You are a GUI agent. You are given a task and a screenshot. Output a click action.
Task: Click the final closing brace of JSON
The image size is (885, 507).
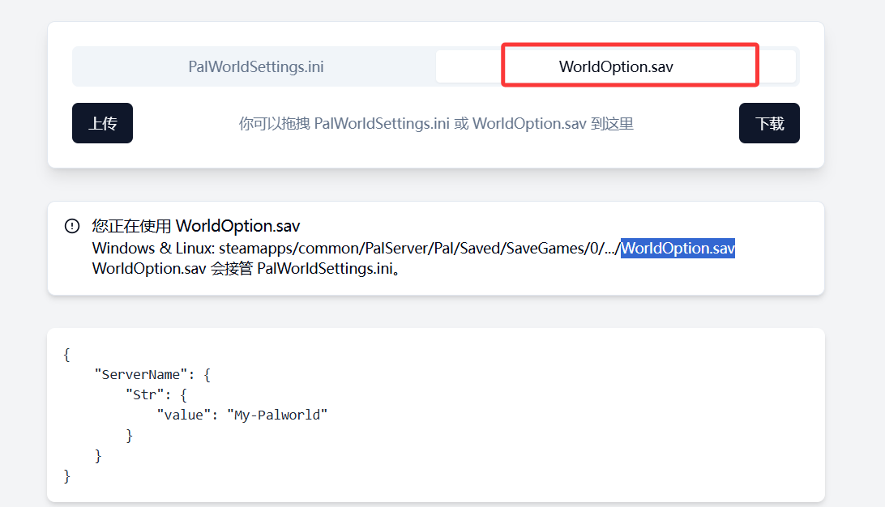pos(66,475)
